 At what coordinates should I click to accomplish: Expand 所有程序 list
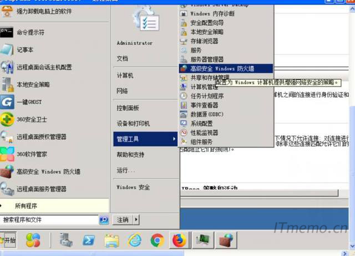pos(54,206)
